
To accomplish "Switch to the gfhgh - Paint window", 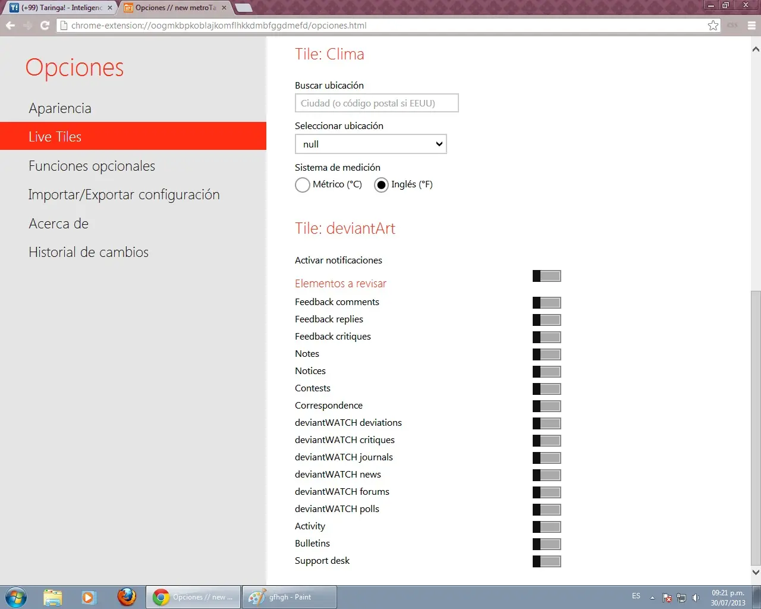I will click(x=290, y=597).
